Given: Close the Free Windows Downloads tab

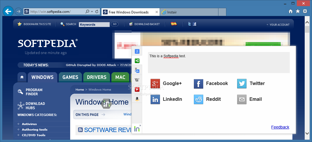Looking at the screenshot, I should 157,12.
